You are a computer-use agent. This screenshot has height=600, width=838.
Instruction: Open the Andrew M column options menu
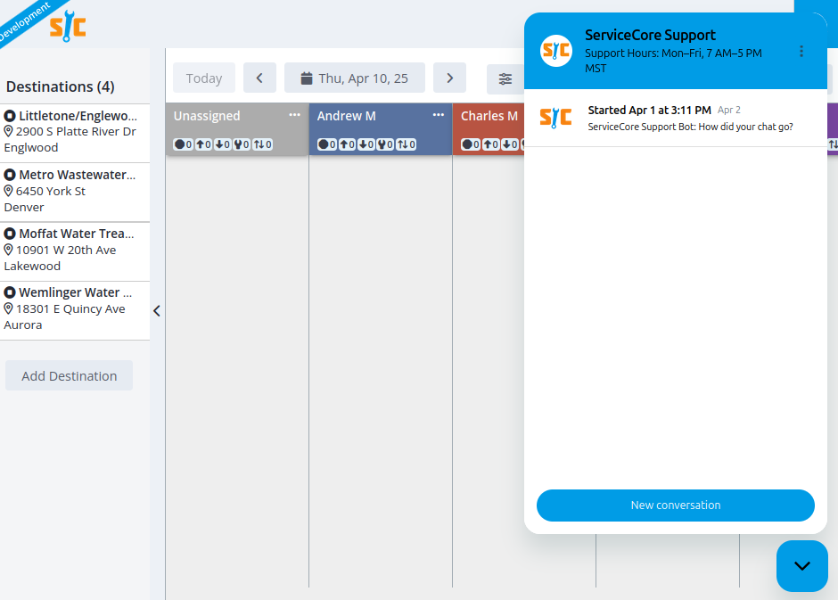click(439, 115)
